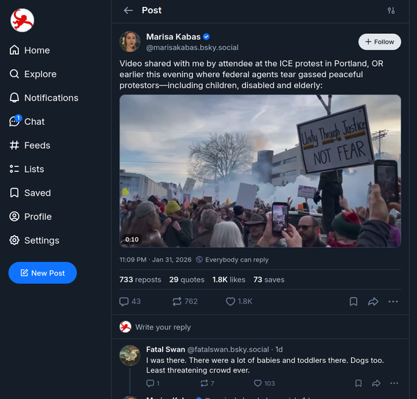Repost the ICE protest video post
The width and height of the screenshot is (417, 399).
click(185, 301)
